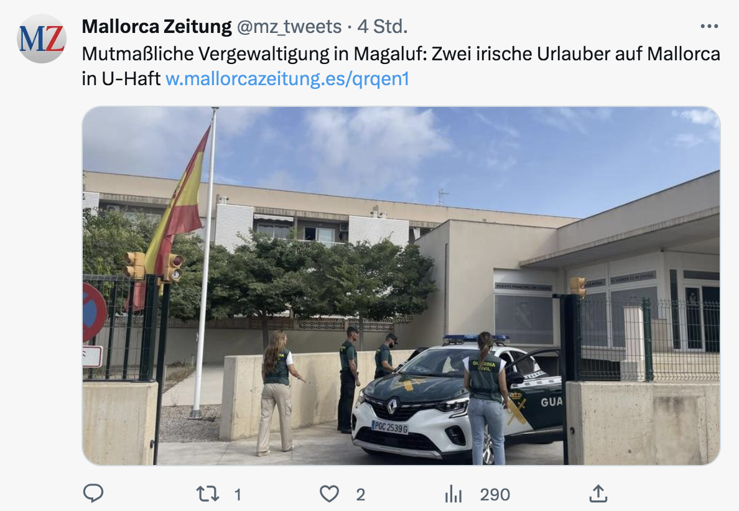Open the three-dot more options menu

click(709, 26)
